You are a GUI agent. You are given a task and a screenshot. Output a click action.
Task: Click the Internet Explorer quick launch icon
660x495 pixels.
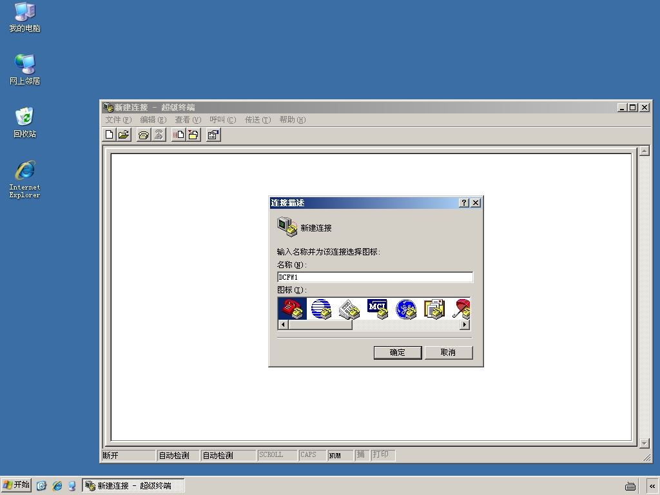57,486
